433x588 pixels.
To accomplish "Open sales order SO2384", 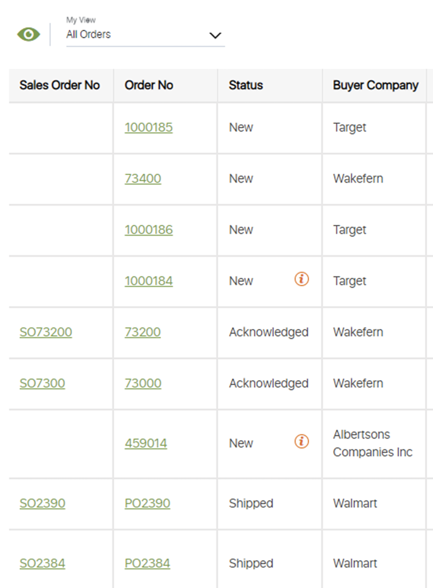I will click(42, 563).
